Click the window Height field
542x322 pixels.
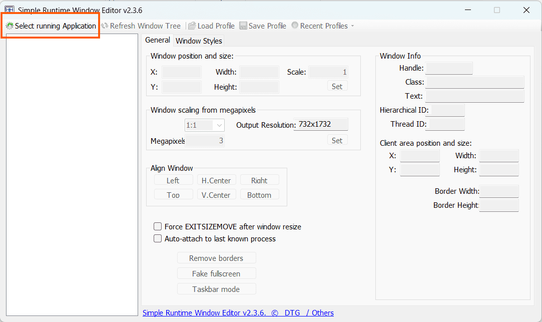point(259,87)
